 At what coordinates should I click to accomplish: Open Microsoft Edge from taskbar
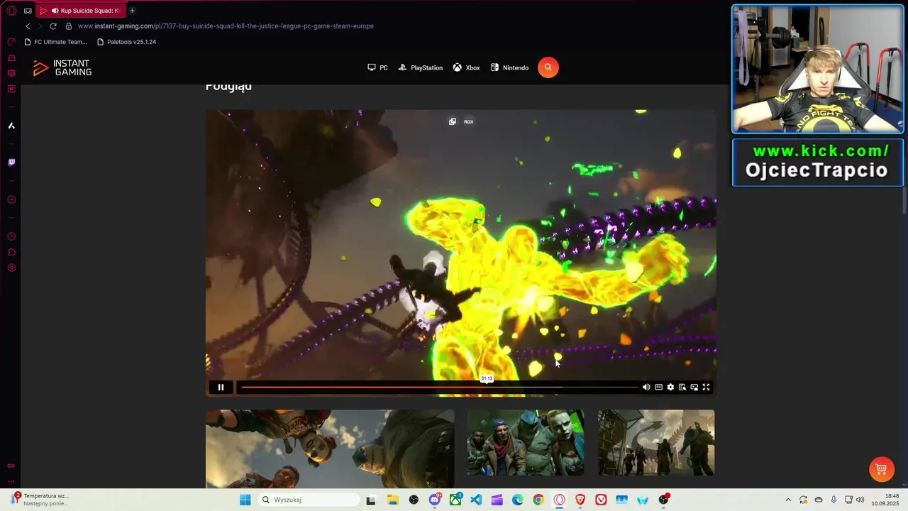tap(518, 500)
